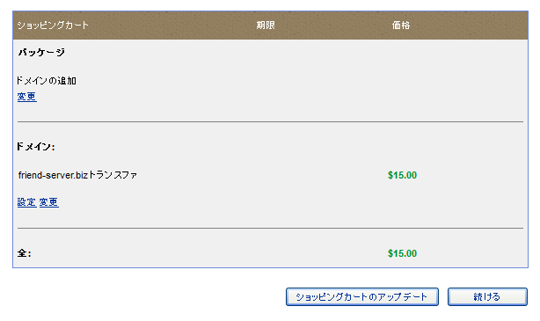Click the empty 期限 cell in the friend-server.biz row
The height and width of the screenshot is (321, 540).
click(266, 175)
